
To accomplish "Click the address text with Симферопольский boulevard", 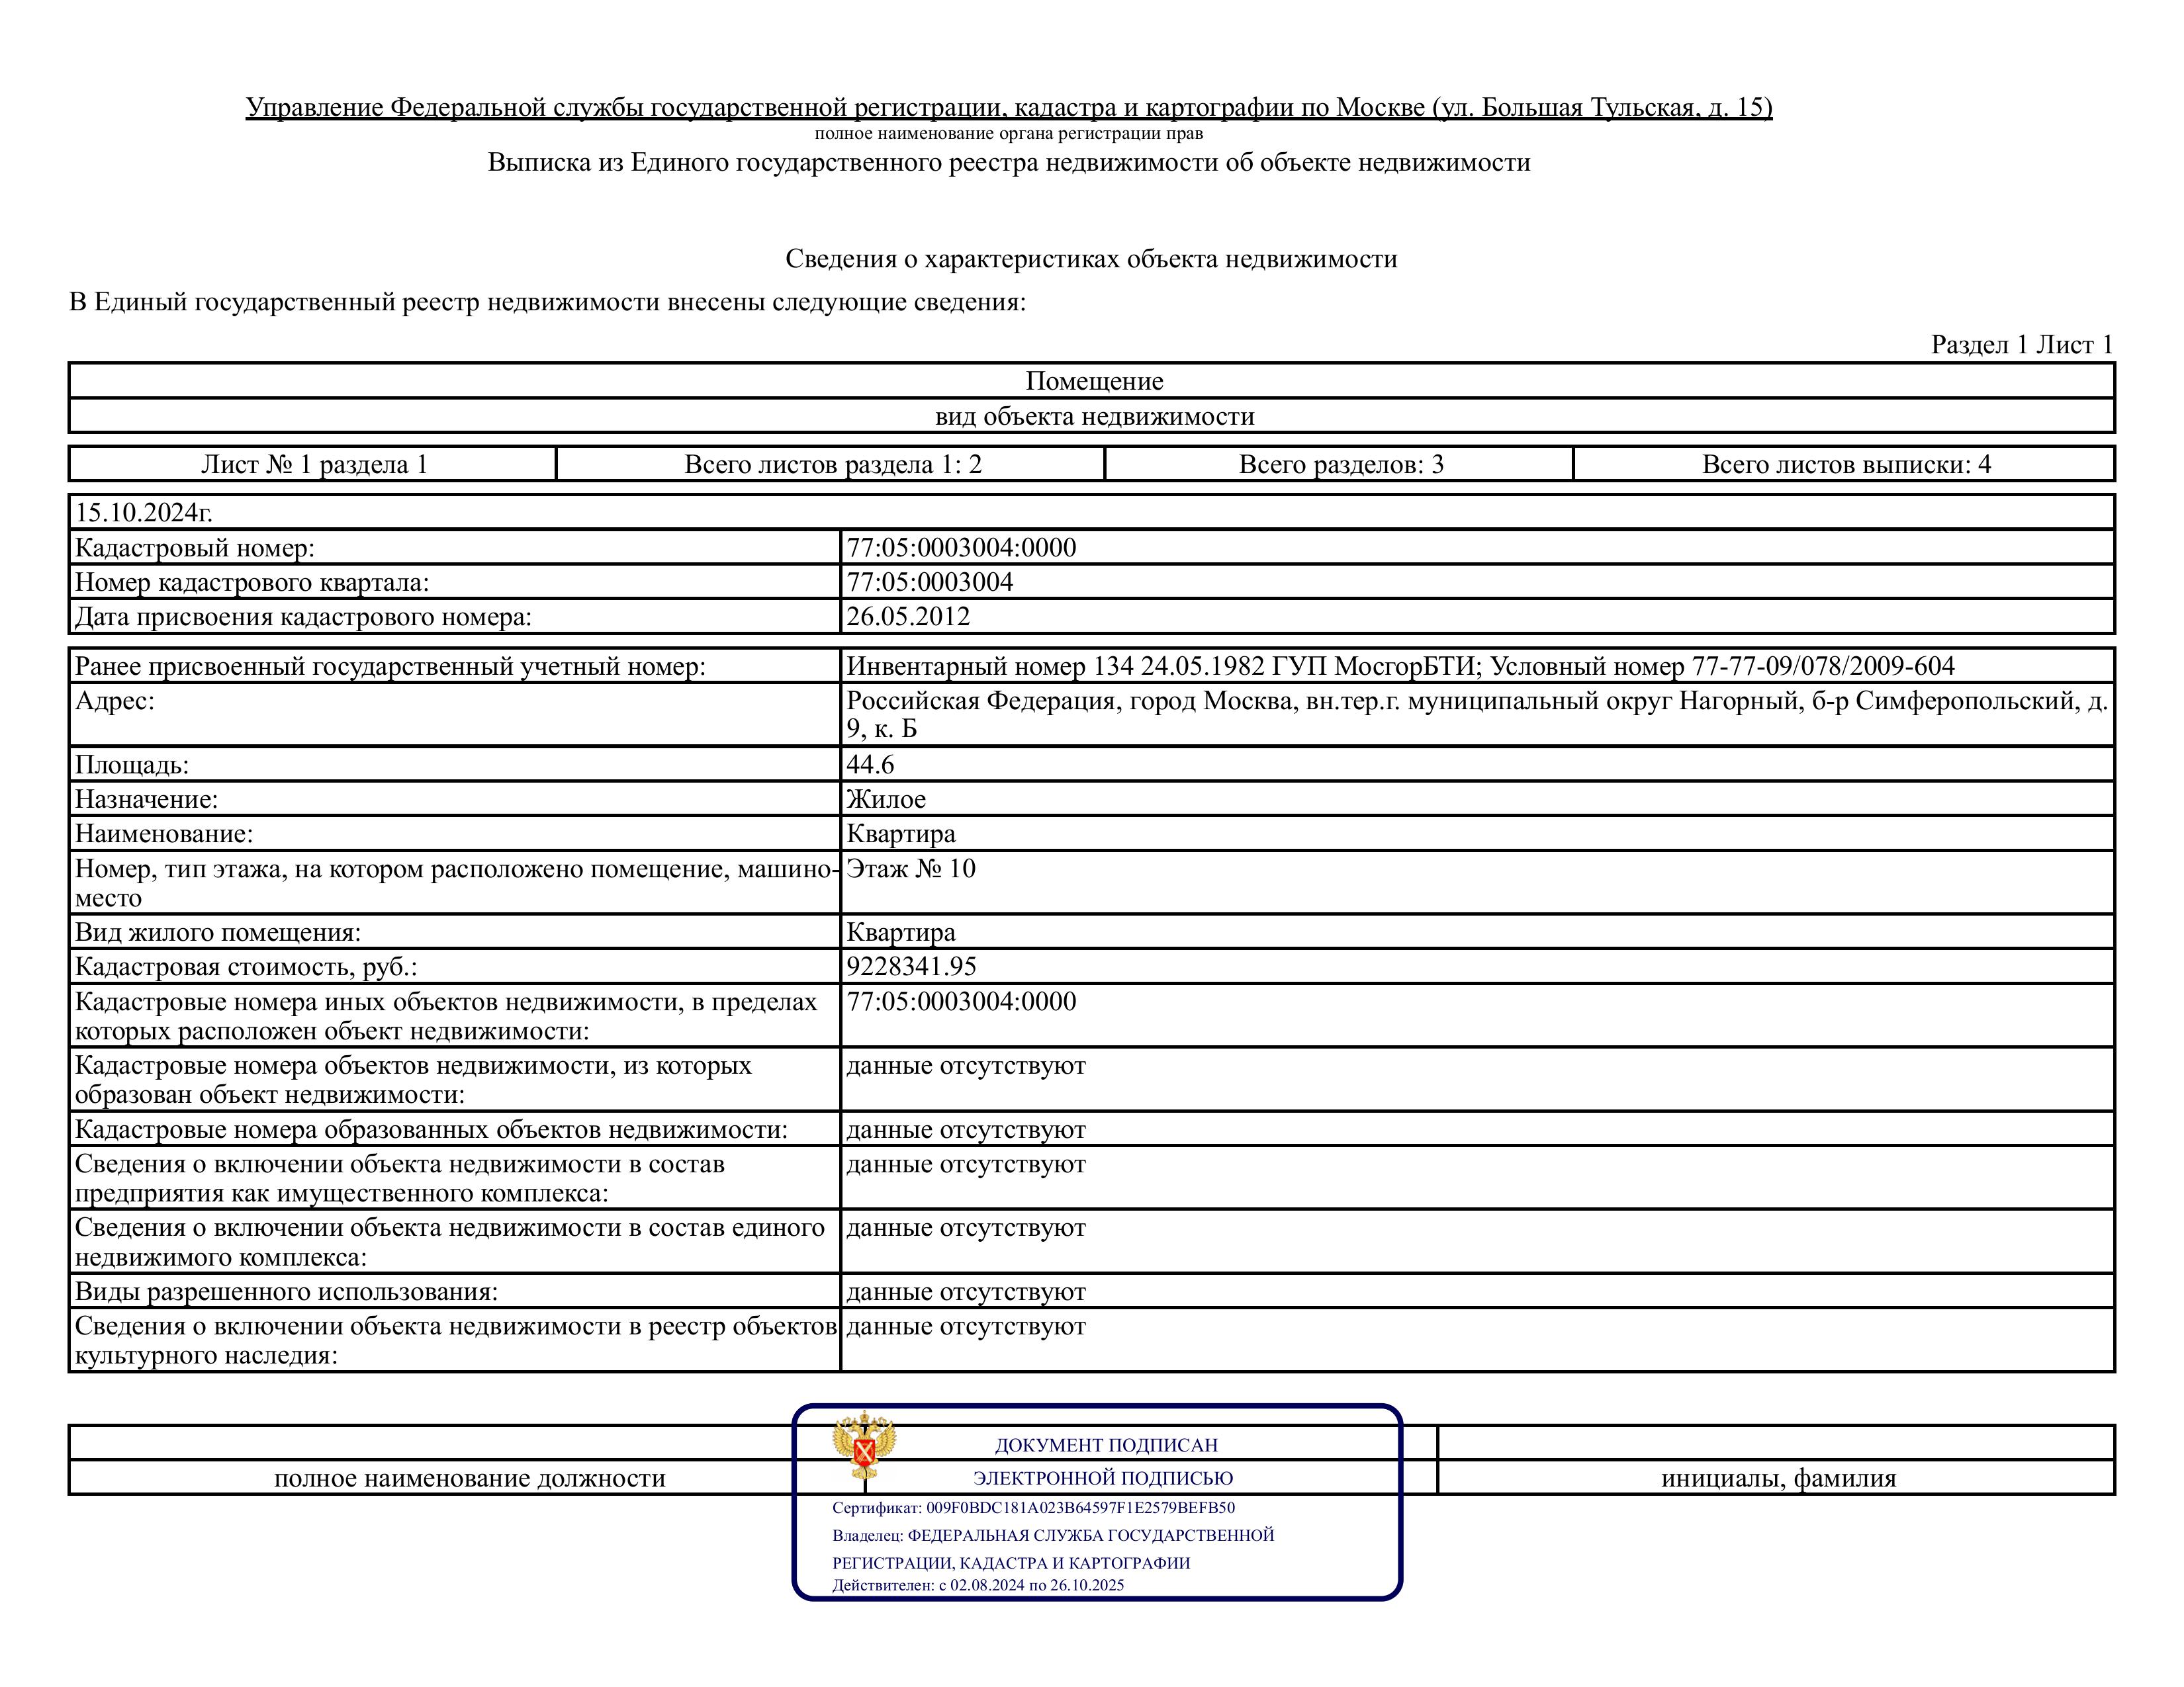I will click(1476, 701).
